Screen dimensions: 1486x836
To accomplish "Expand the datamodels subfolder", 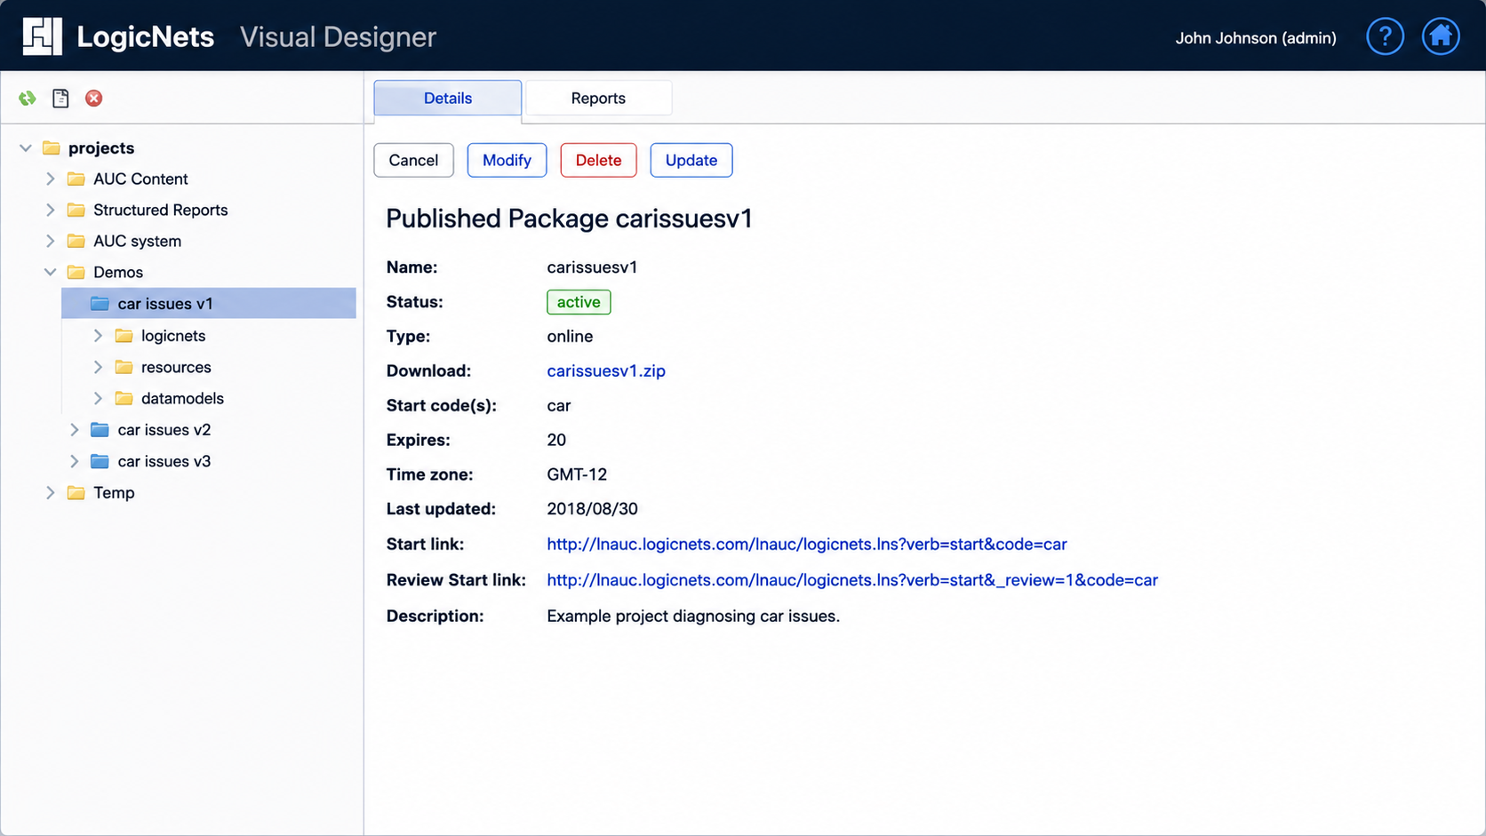I will (99, 398).
